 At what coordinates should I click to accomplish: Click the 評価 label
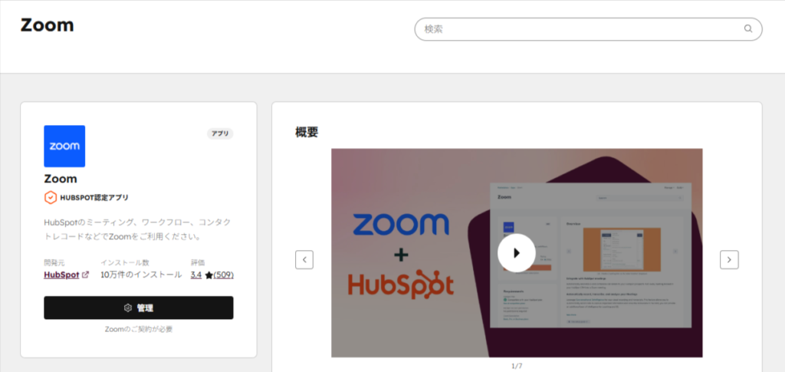point(198,262)
